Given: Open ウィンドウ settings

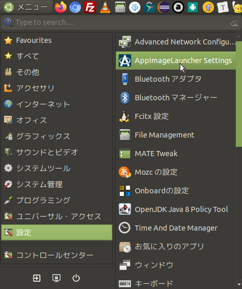Looking at the screenshot, I should click(176, 265).
